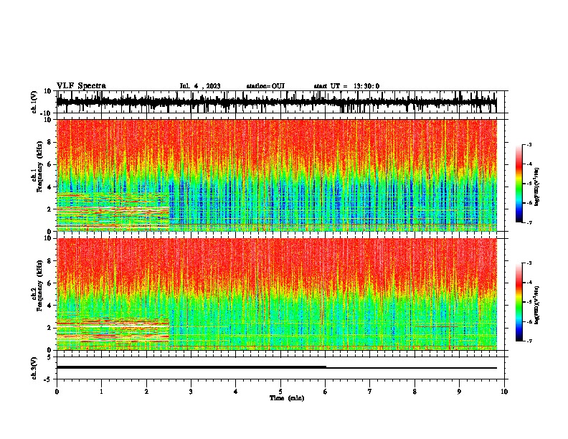This screenshot has width=568, height=439.
Task: Click the "-7" label below ch.1 color scale
Action: (529, 222)
